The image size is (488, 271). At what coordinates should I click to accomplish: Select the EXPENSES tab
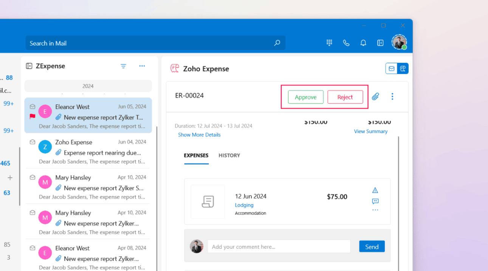click(196, 155)
